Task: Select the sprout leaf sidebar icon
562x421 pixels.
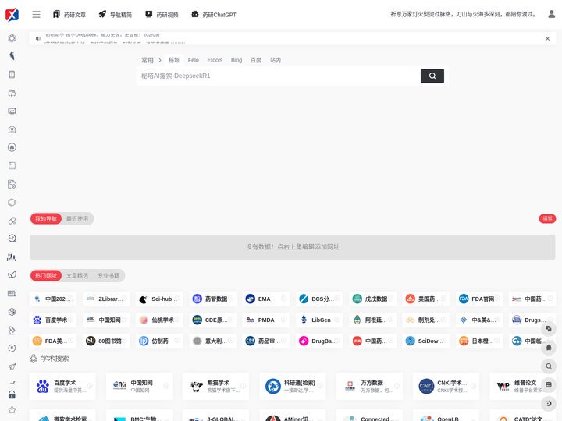Action: (12, 275)
